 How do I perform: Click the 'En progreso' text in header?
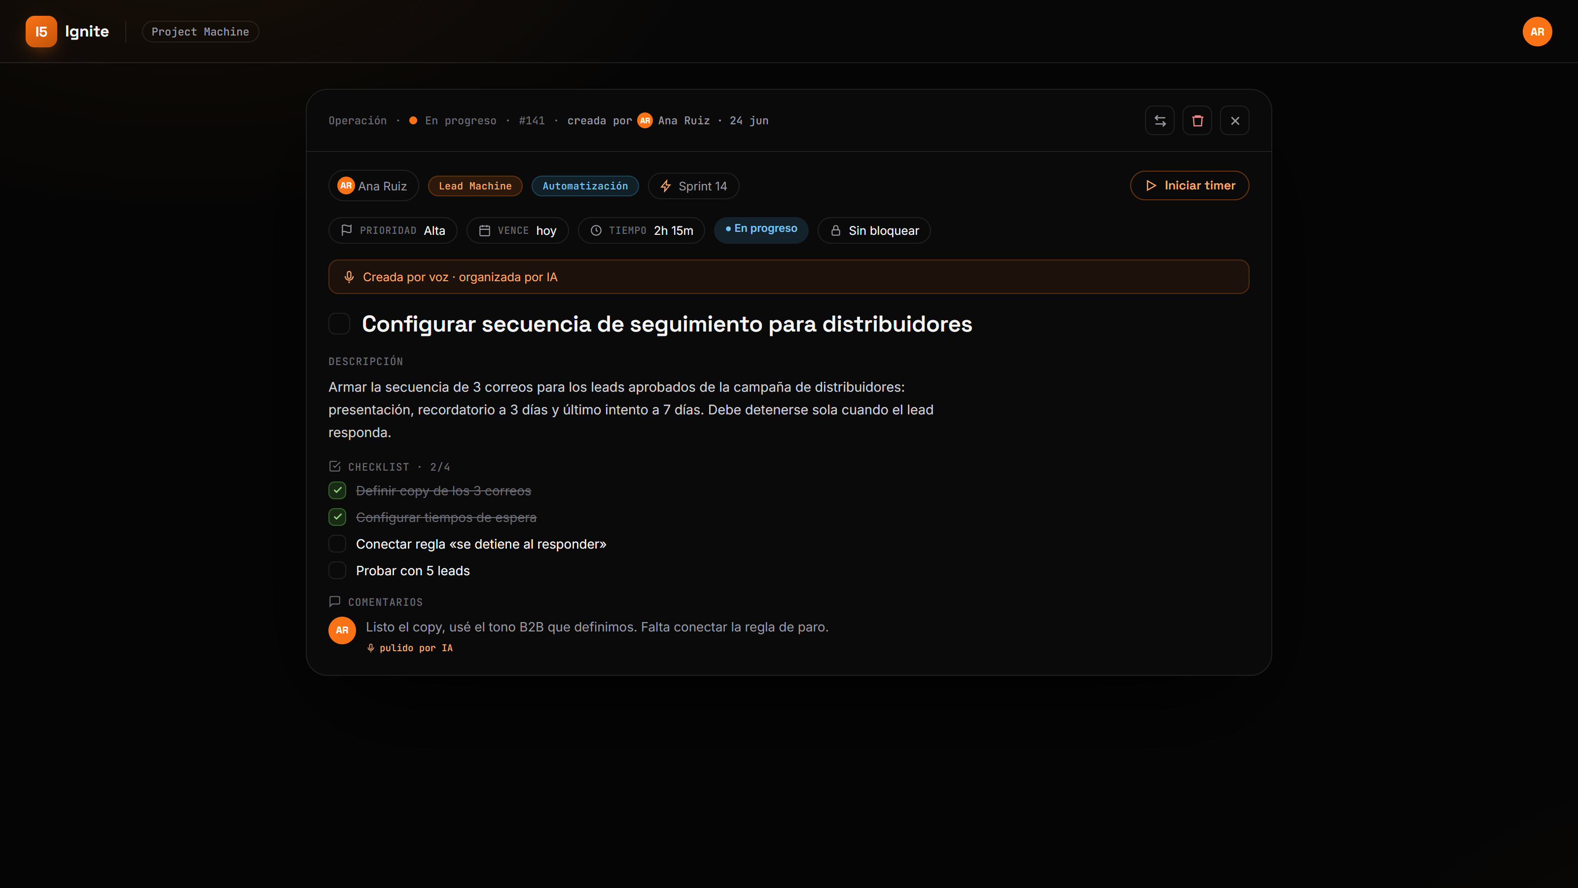[461, 121]
